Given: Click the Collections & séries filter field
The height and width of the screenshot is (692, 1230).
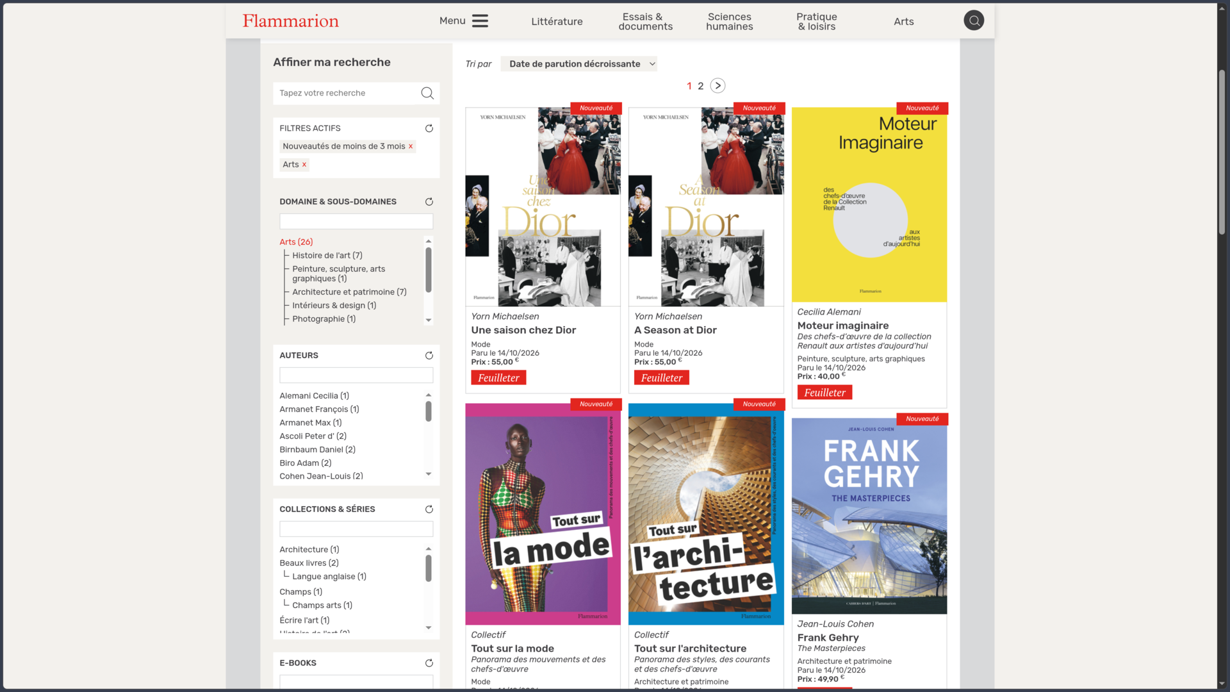Looking at the screenshot, I should [x=356, y=529].
